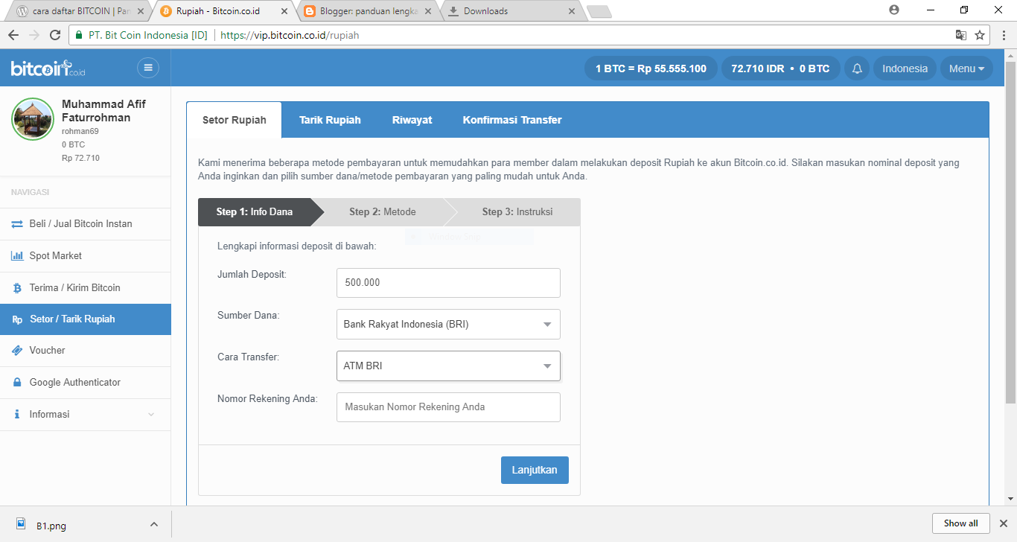1017x542 pixels.
Task: Click username rohman69 text
Action: [x=80, y=132]
